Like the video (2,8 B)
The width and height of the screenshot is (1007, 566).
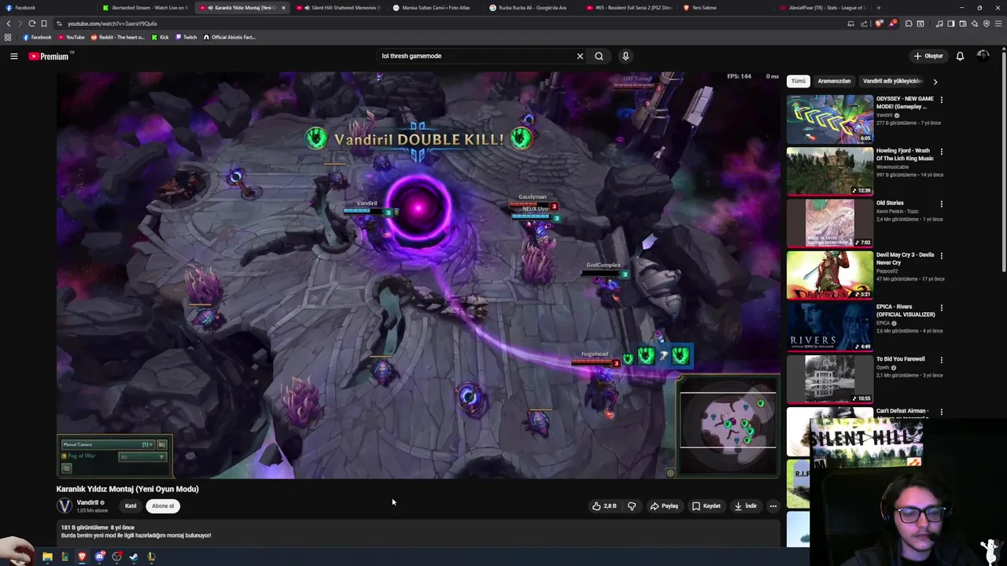(604, 506)
